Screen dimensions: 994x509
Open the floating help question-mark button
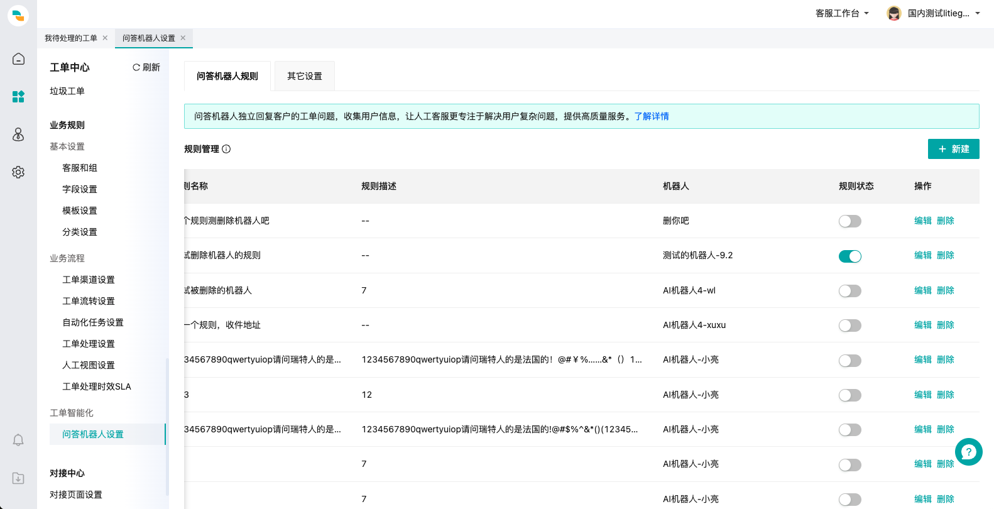[969, 452]
